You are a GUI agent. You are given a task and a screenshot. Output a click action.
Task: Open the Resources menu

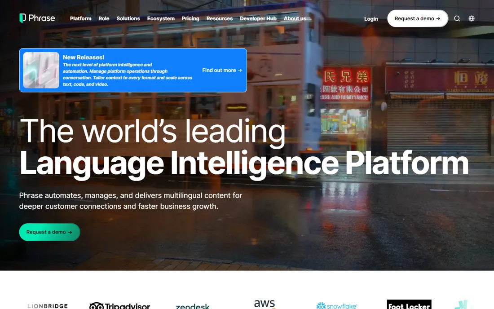click(220, 18)
